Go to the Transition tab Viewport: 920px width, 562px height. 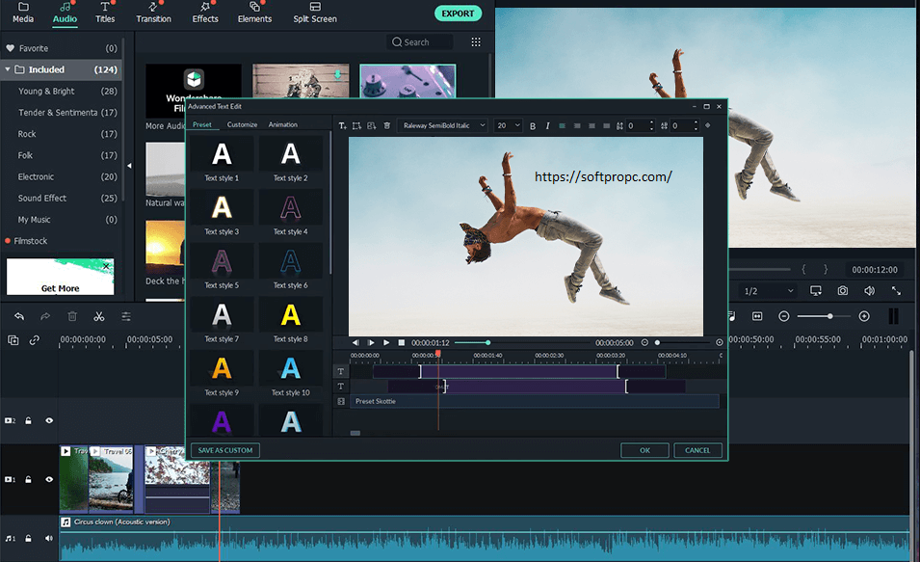pyautogui.click(x=154, y=13)
